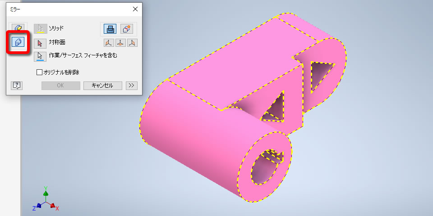
Task: Select the mirror individual features mode icon
Action: coord(18,27)
